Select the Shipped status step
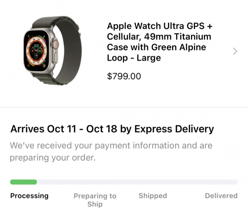The image size is (248, 219). tap(153, 196)
